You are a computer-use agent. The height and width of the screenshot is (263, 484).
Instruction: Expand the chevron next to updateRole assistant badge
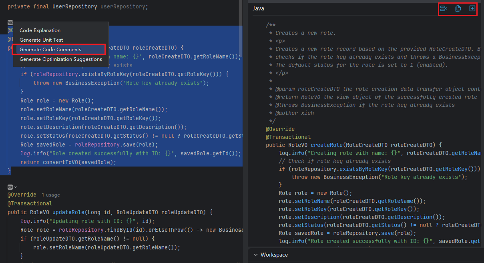click(16, 187)
